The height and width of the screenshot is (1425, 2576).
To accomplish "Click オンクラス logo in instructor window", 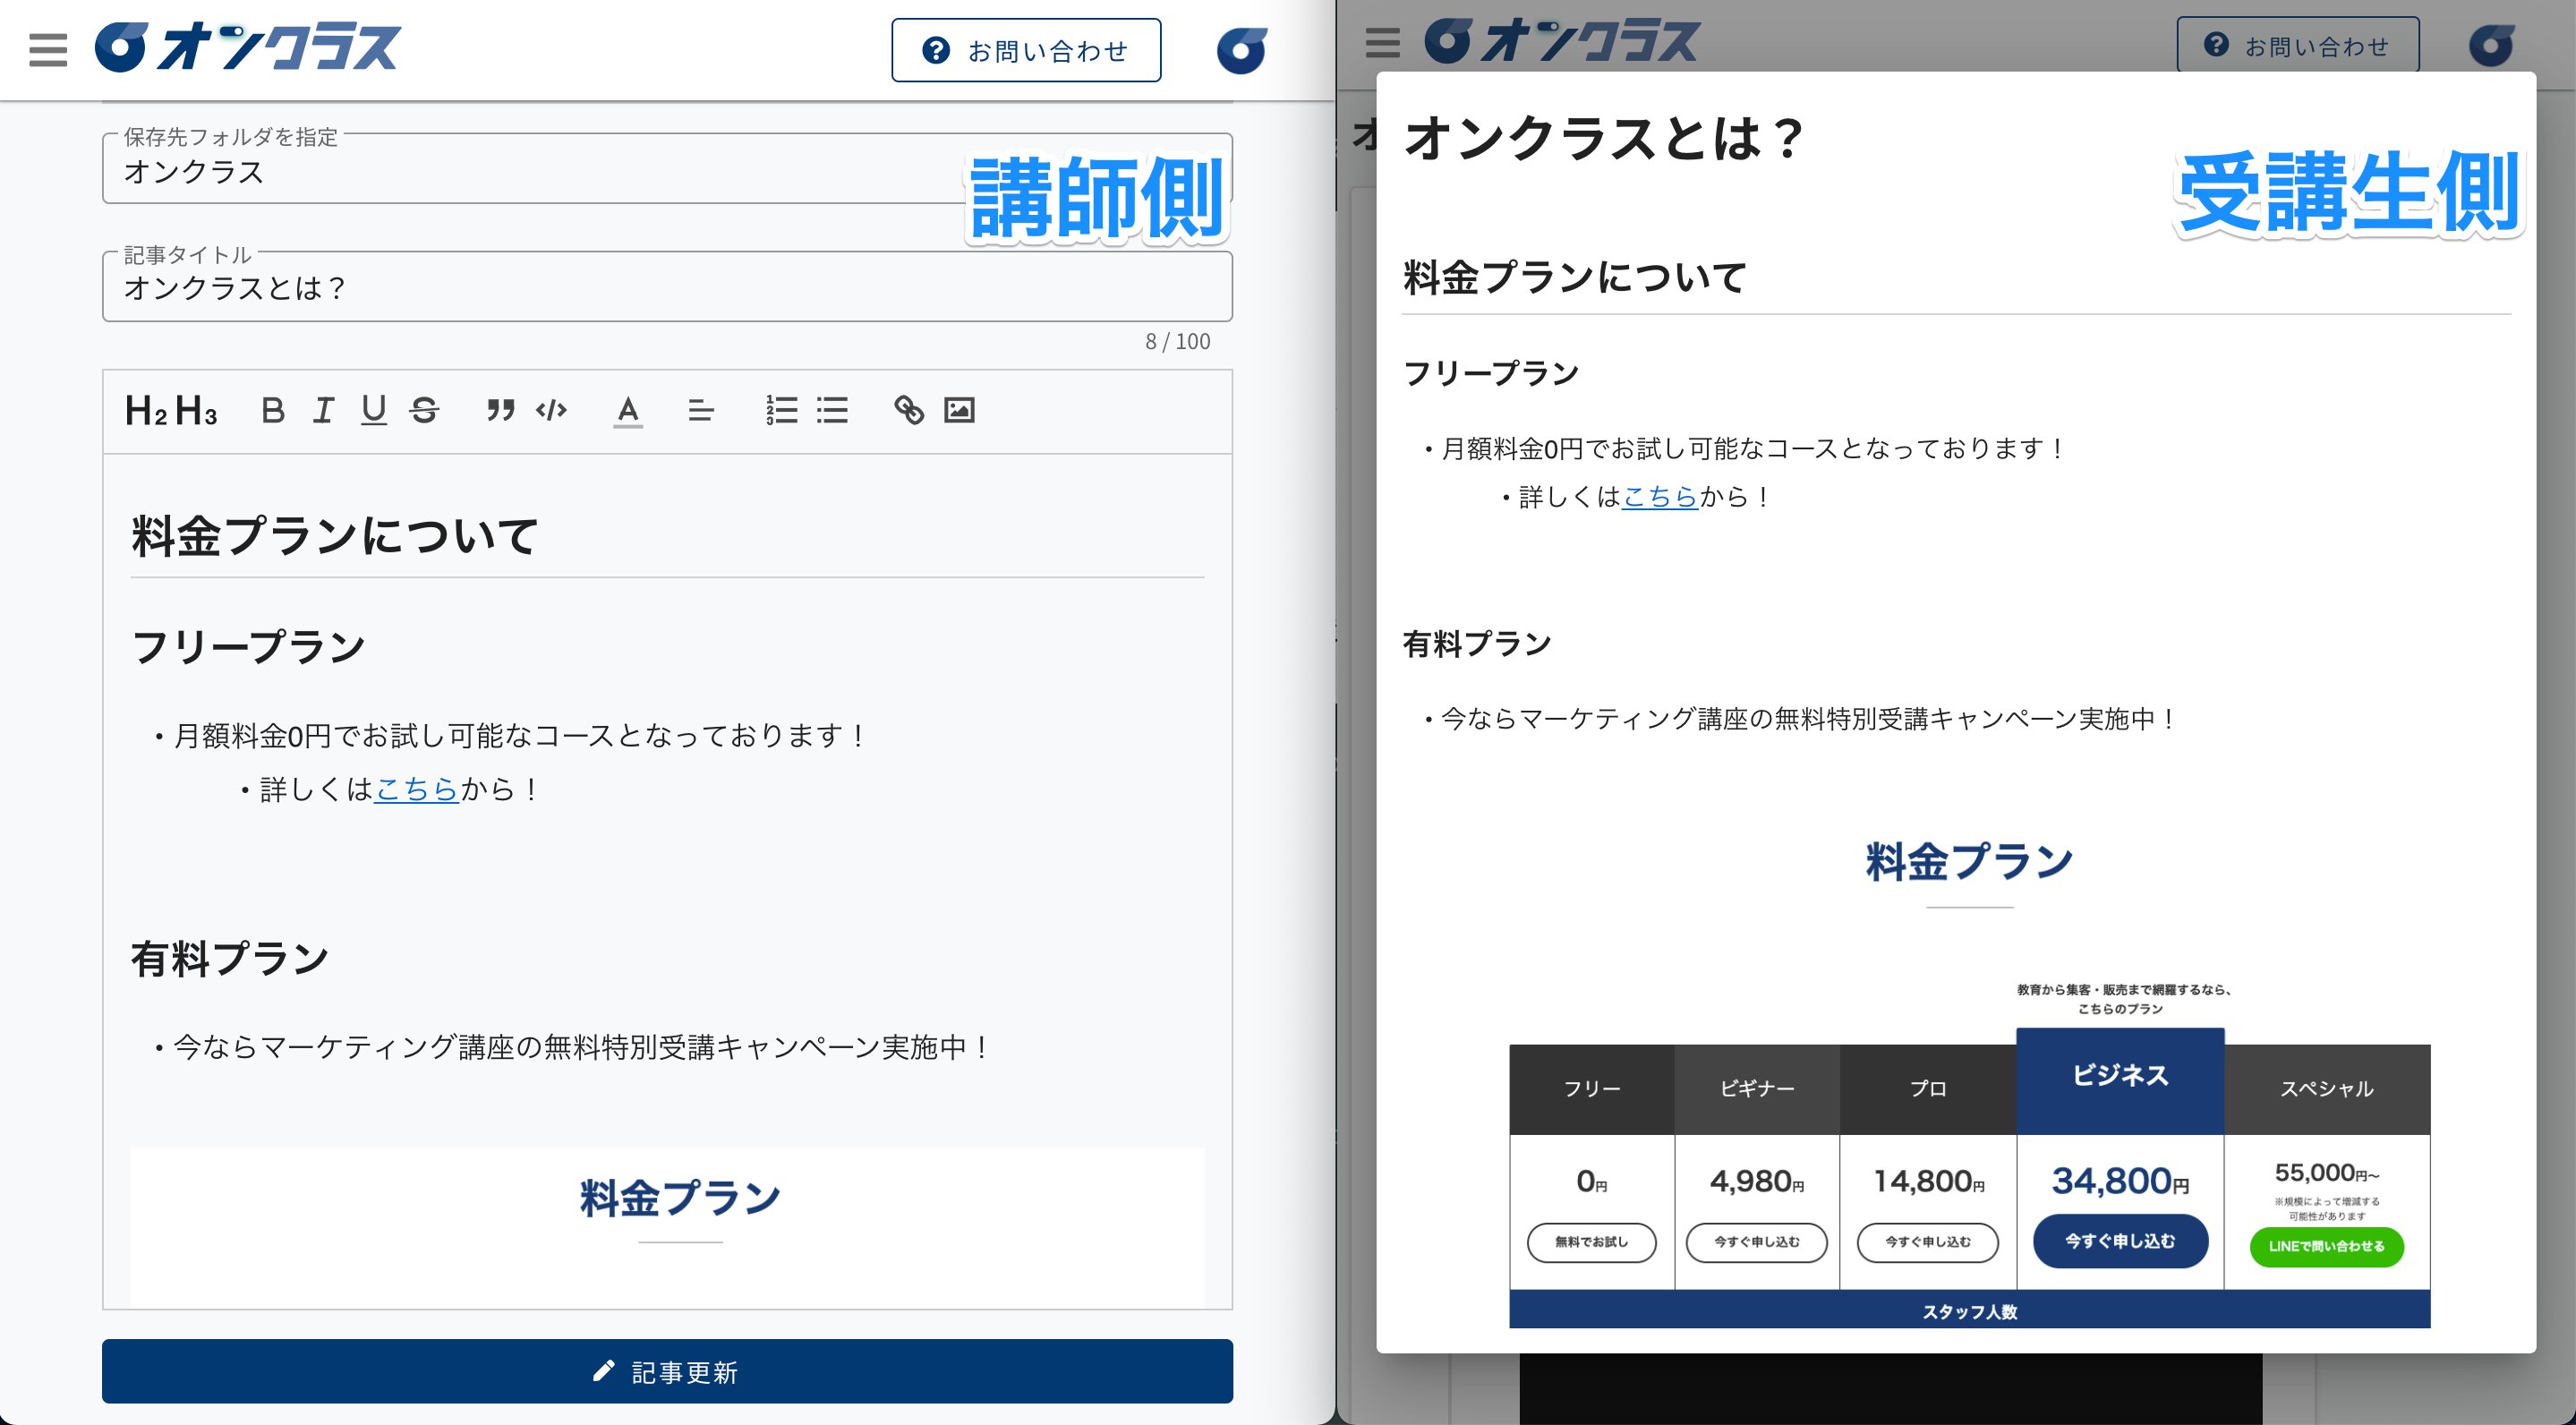I will [247, 48].
